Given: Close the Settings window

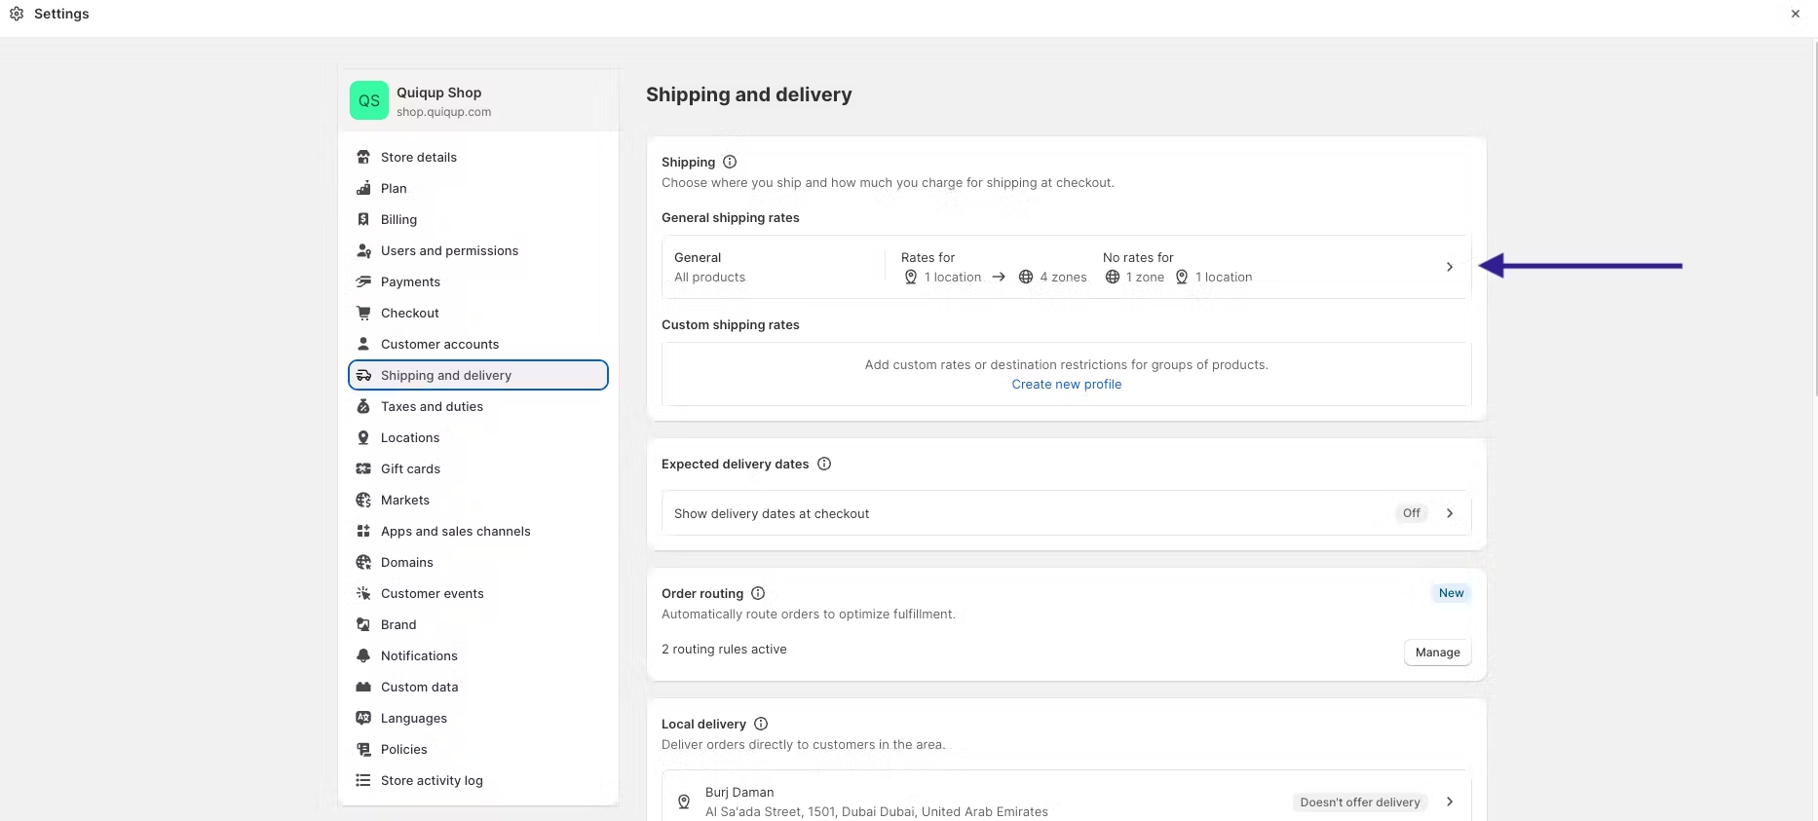Looking at the screenshot, I should tap(1796, 14).
